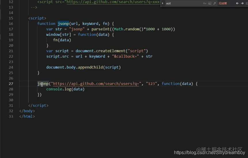Viewport: 248px width, 158px height.
Task: Click line number 16 in the gutter
Action: 11,23
